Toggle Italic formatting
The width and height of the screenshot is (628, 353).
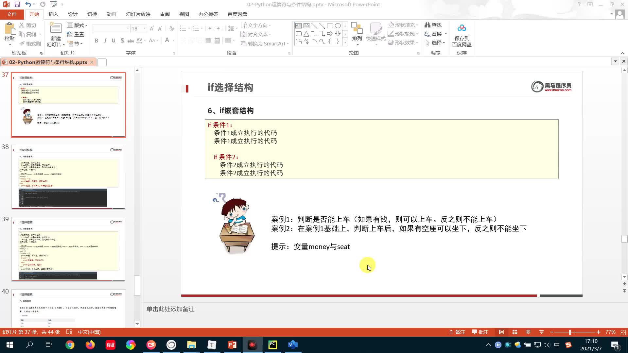pos(105,41)
